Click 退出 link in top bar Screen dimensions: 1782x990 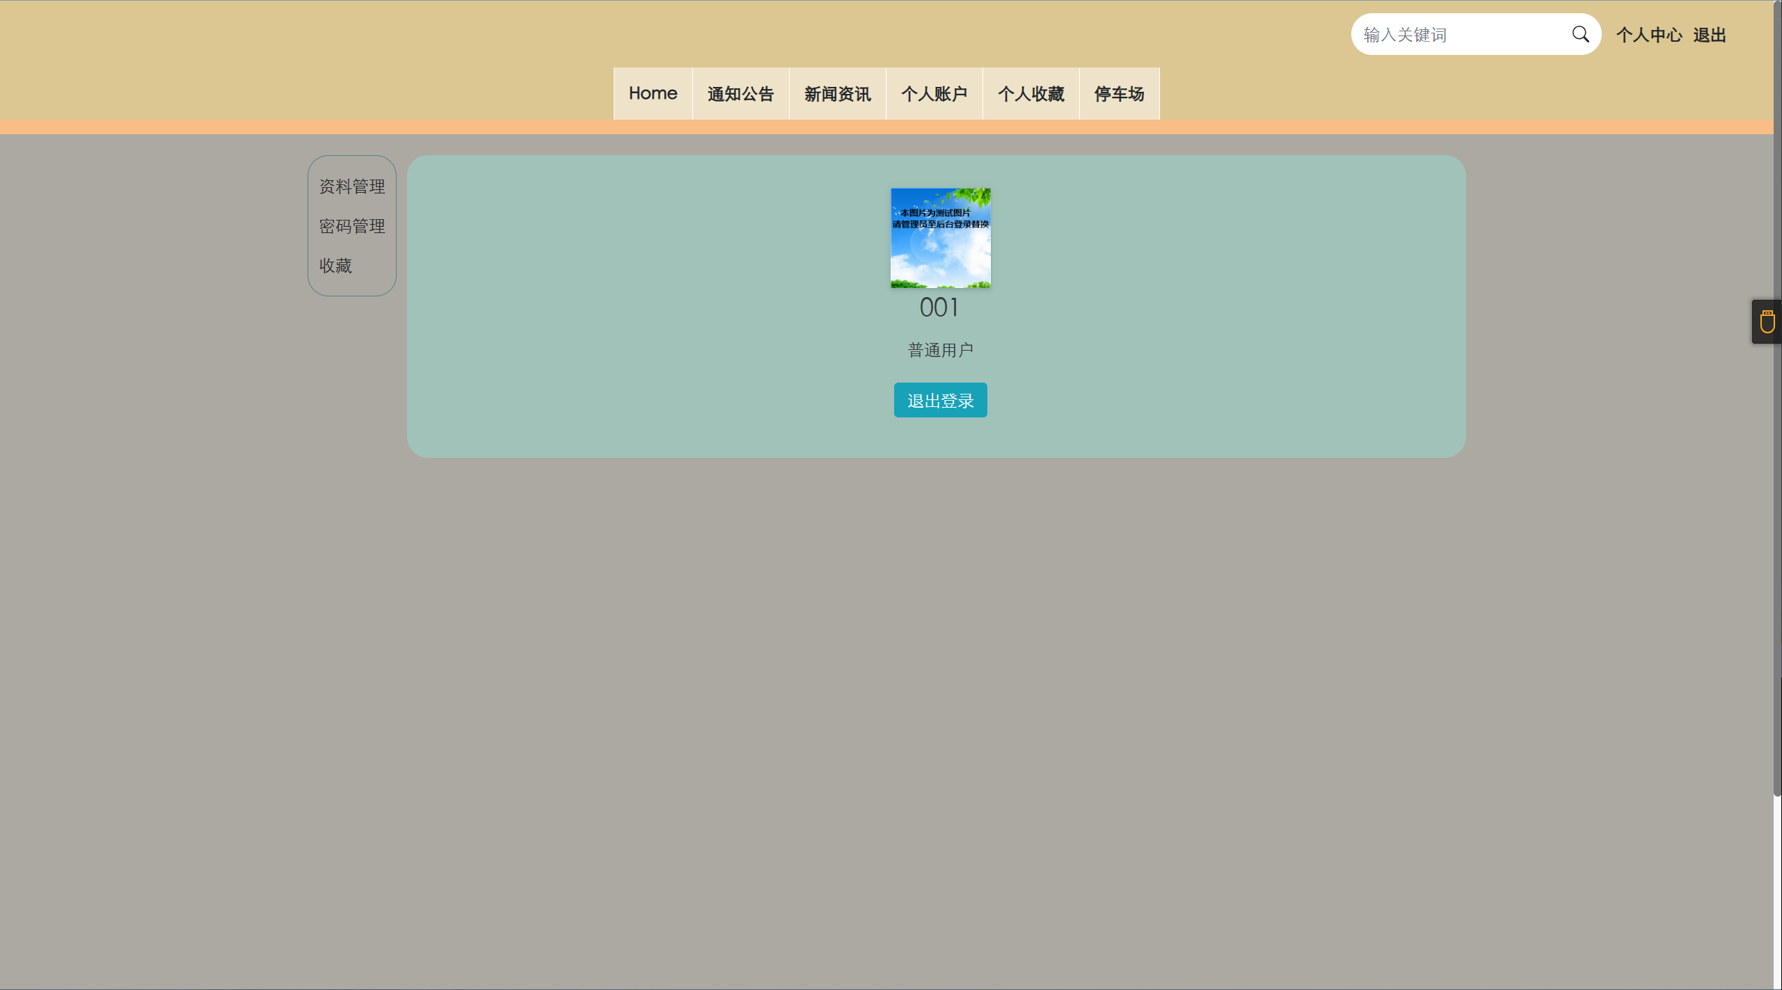click(x=1710, y=35)
